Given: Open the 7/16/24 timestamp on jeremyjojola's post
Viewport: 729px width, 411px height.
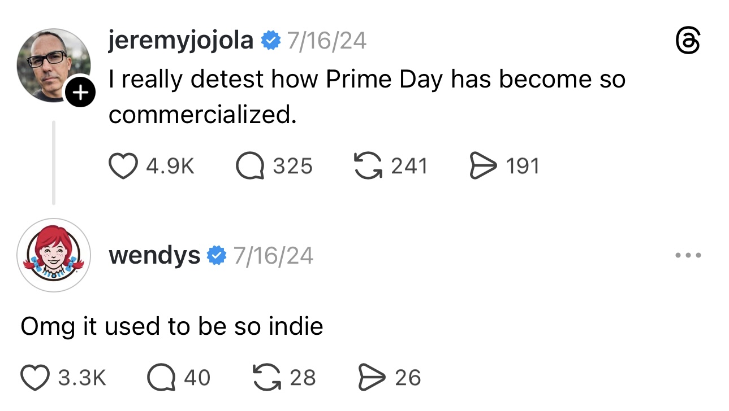Looking at the screenshot, I should tap(326, 41).
